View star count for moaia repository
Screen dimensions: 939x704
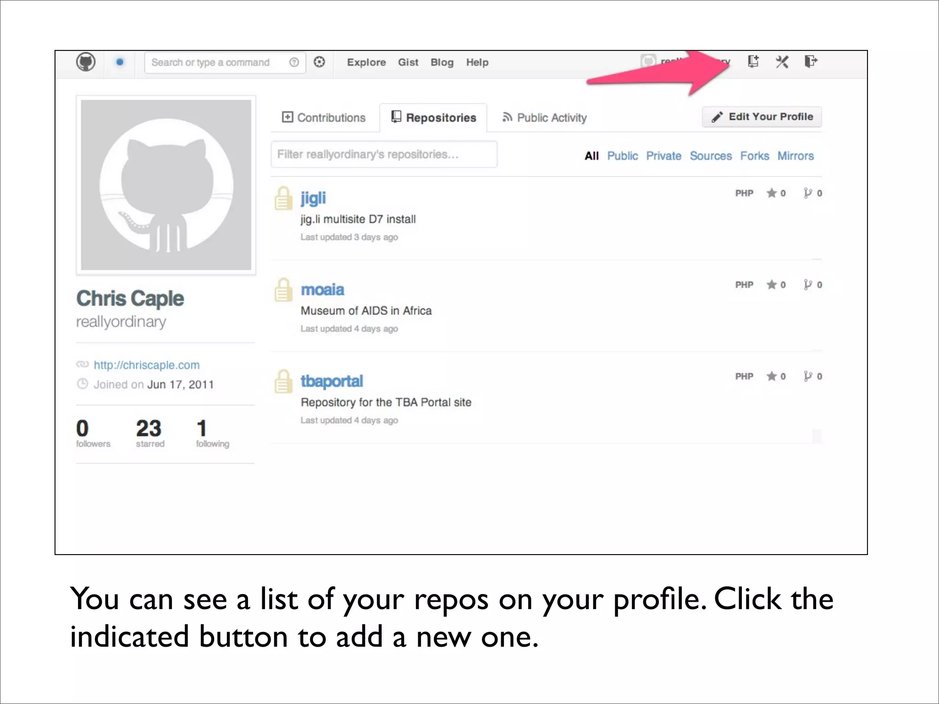(x=776, y=285)
